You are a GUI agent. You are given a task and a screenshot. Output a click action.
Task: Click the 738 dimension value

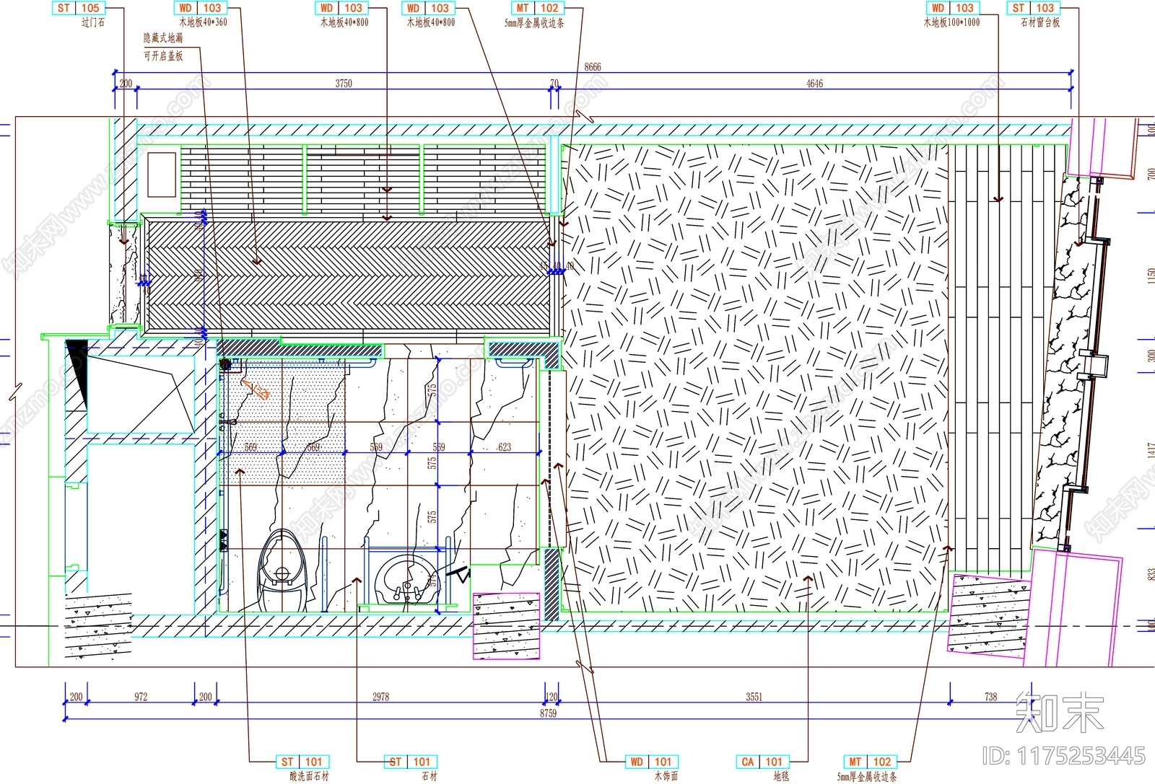[x=990, y=697]
